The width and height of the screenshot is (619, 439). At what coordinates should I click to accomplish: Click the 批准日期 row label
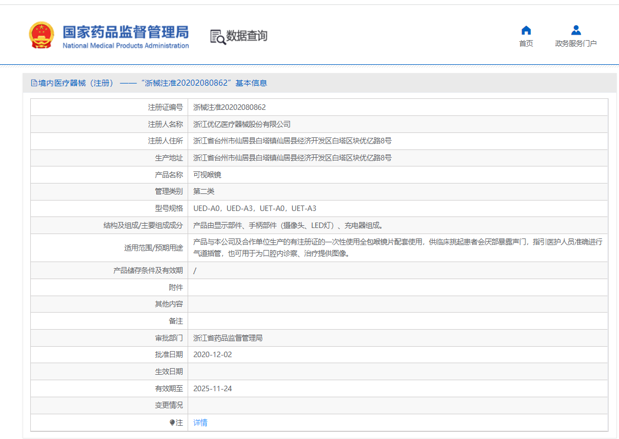click(x=169, y=355)
